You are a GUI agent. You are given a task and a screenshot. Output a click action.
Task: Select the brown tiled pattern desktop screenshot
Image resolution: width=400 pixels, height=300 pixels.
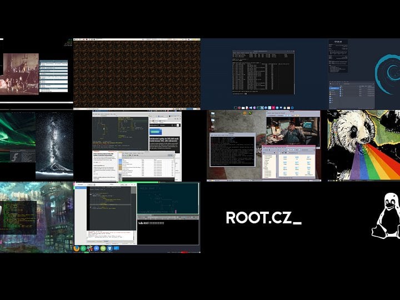point(137,74)
